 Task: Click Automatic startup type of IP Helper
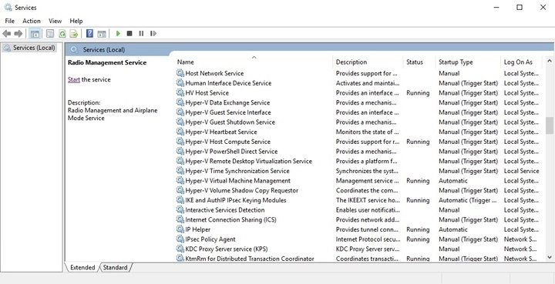coord(453,229)
